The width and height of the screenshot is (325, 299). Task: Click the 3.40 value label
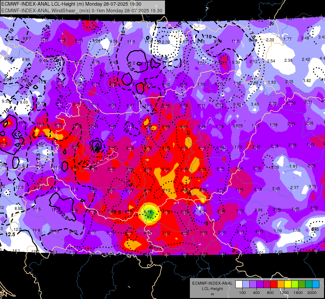point(255,104)
